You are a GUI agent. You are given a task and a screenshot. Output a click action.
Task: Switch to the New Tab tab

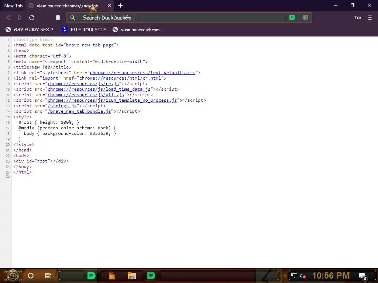click(x=13, y=6)
